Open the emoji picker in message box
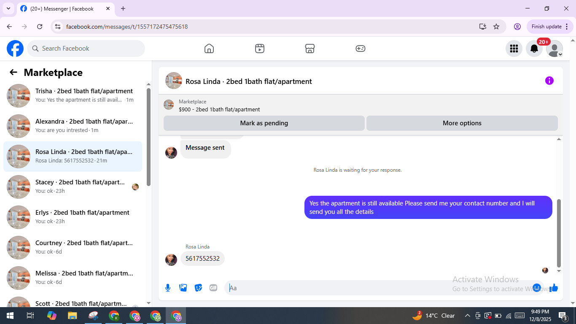This screenshot has height=324, width=576. coord(537,288)
